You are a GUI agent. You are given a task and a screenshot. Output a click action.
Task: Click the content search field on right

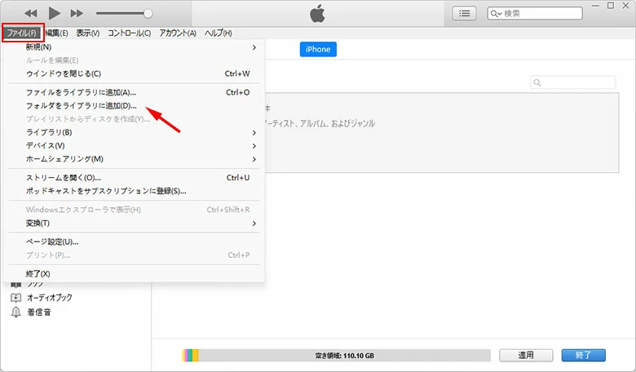(x=575, y=82)
